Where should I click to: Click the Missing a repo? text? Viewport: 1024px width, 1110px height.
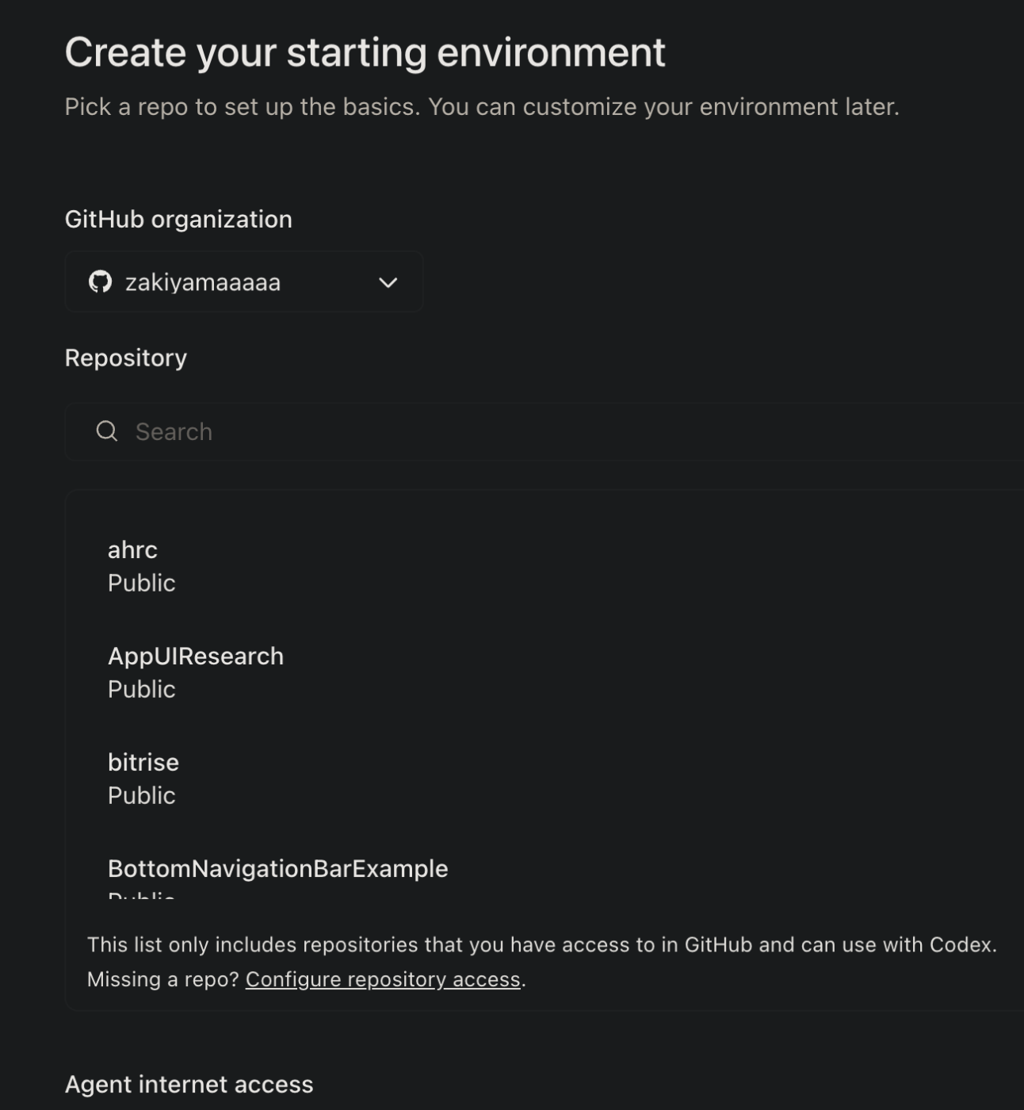pyautogui.click(x=162, y=979)
